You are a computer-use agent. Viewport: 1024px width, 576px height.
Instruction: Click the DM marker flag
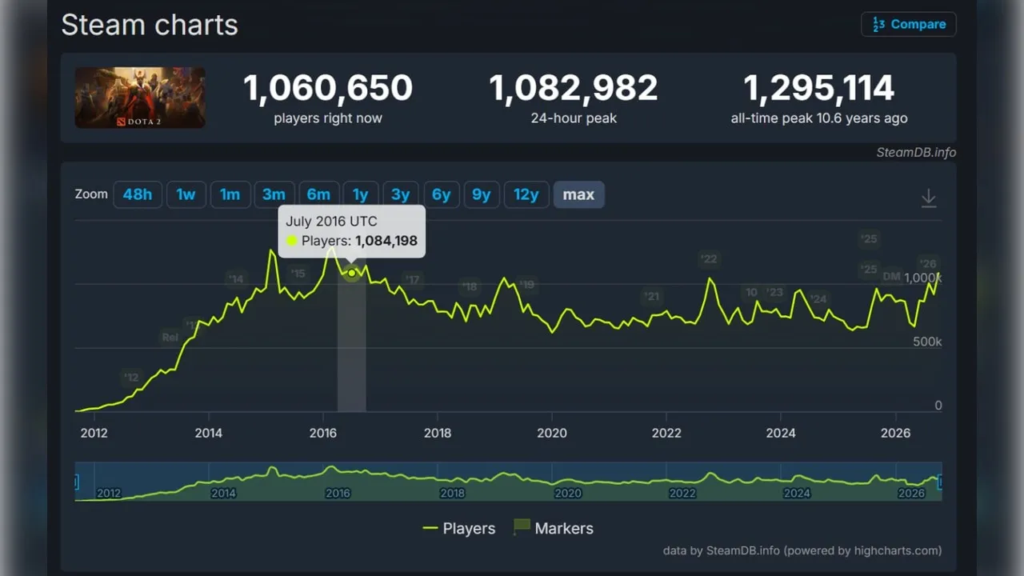pyautogui.click(x=892, y=277)
